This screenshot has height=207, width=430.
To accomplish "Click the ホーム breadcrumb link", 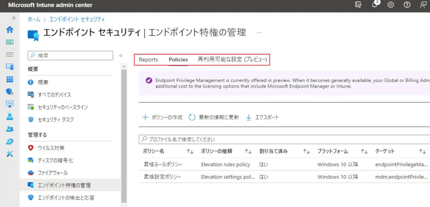I will coord(34,19).
